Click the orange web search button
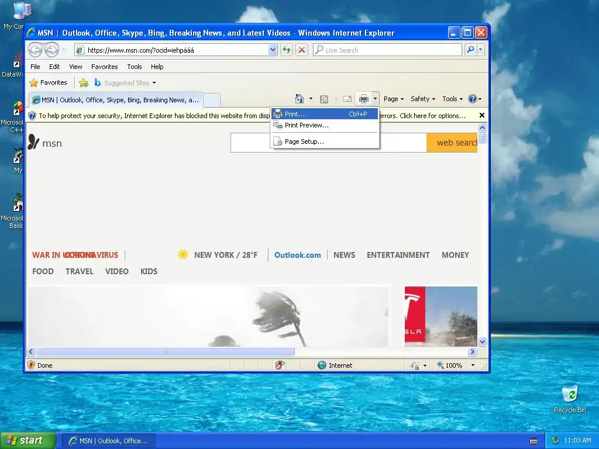 coord(452,143)
